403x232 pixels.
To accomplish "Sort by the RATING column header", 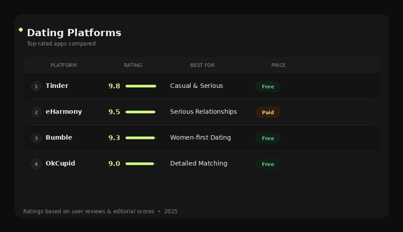I will 133,65.
